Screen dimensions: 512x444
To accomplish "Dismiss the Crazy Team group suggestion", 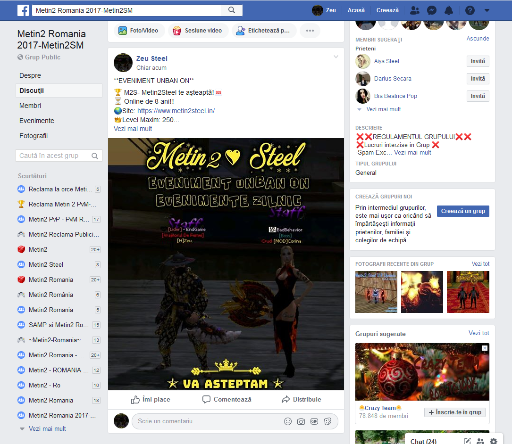I will tap(485, 348).
